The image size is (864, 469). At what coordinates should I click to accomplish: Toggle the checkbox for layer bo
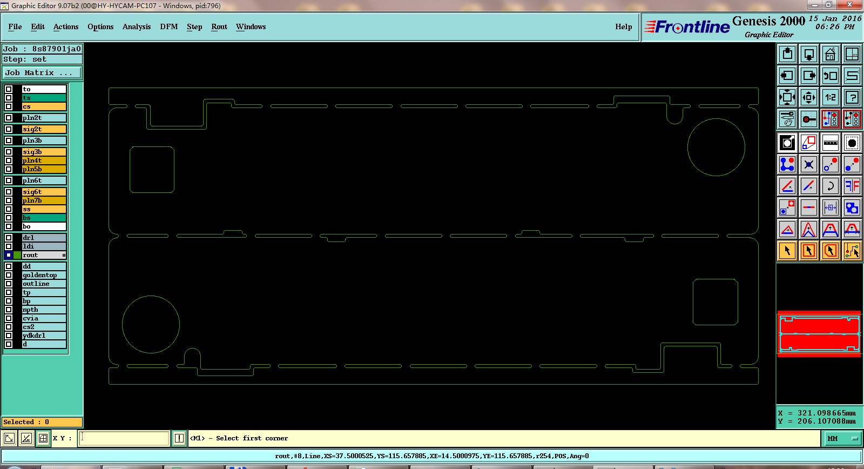pyautogui.click(x=9, y=226)
